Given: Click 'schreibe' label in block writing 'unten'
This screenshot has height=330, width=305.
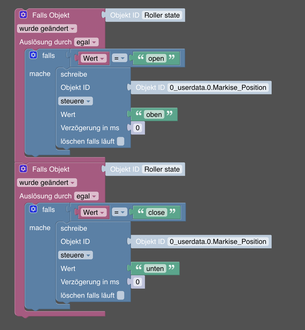Looking at the screenshot, I should click(x=74, y=228).
